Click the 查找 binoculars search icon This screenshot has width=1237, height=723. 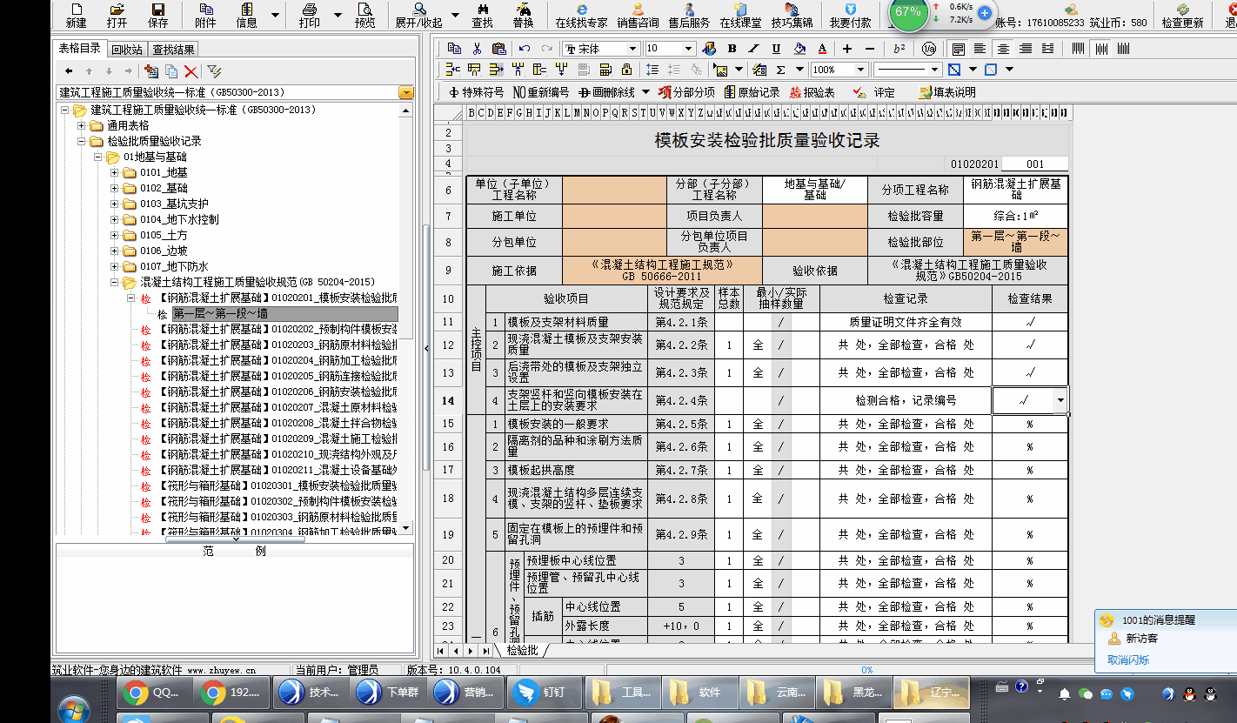coord(481,15)
